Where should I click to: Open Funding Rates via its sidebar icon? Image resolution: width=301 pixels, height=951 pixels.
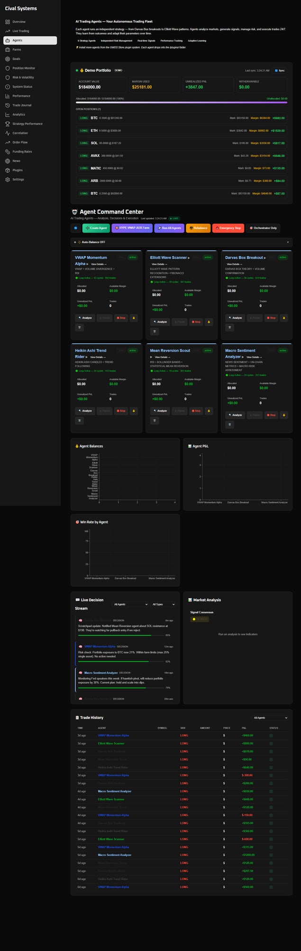8,152
